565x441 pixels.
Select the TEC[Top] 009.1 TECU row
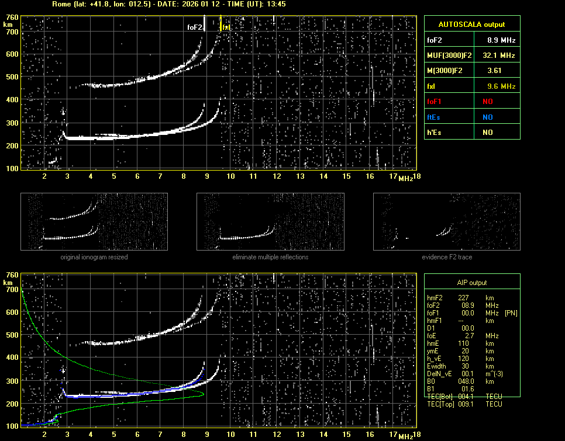click(464, 404)
